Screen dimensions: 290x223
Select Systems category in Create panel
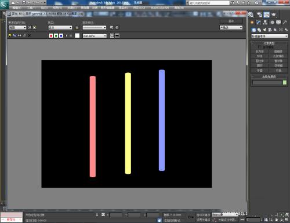coord(286,30)
